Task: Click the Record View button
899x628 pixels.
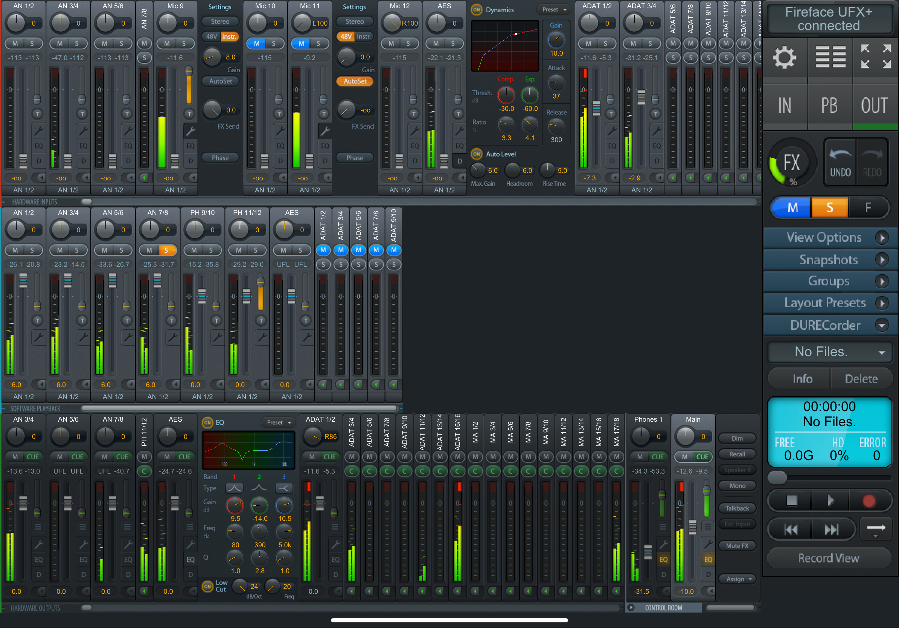Action: coord(829,558)
